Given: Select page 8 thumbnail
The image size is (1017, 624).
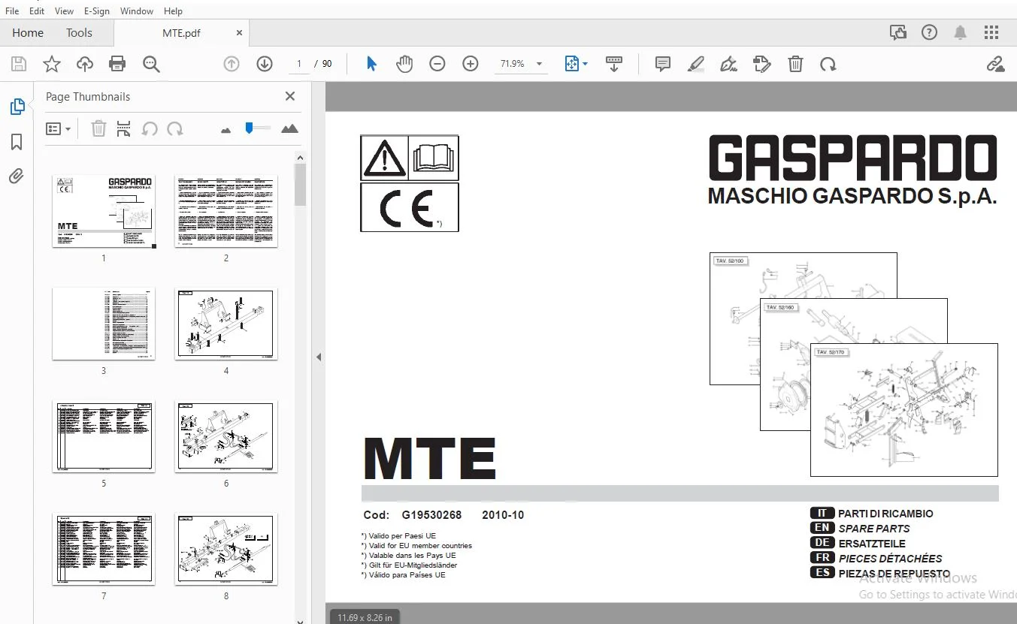Looking at the screenshot, I should point(226,549).
